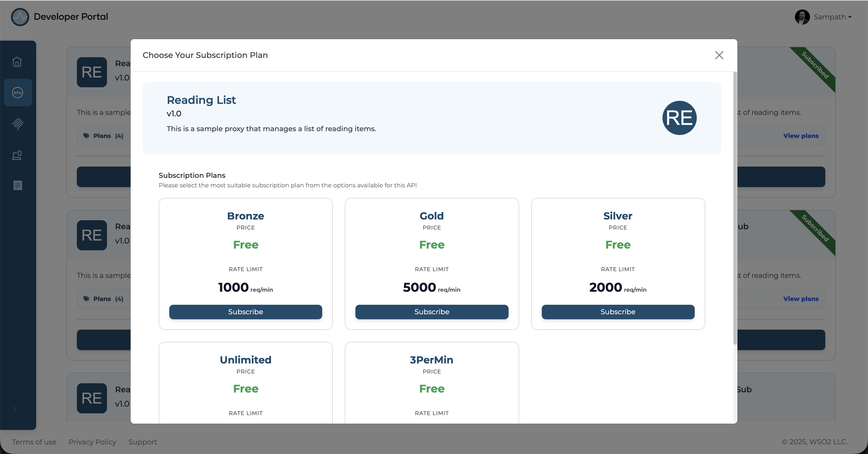
Task: Select the Subscriptions document icon in sidebar
Action: pyautogui.click(x=17, y=185)
